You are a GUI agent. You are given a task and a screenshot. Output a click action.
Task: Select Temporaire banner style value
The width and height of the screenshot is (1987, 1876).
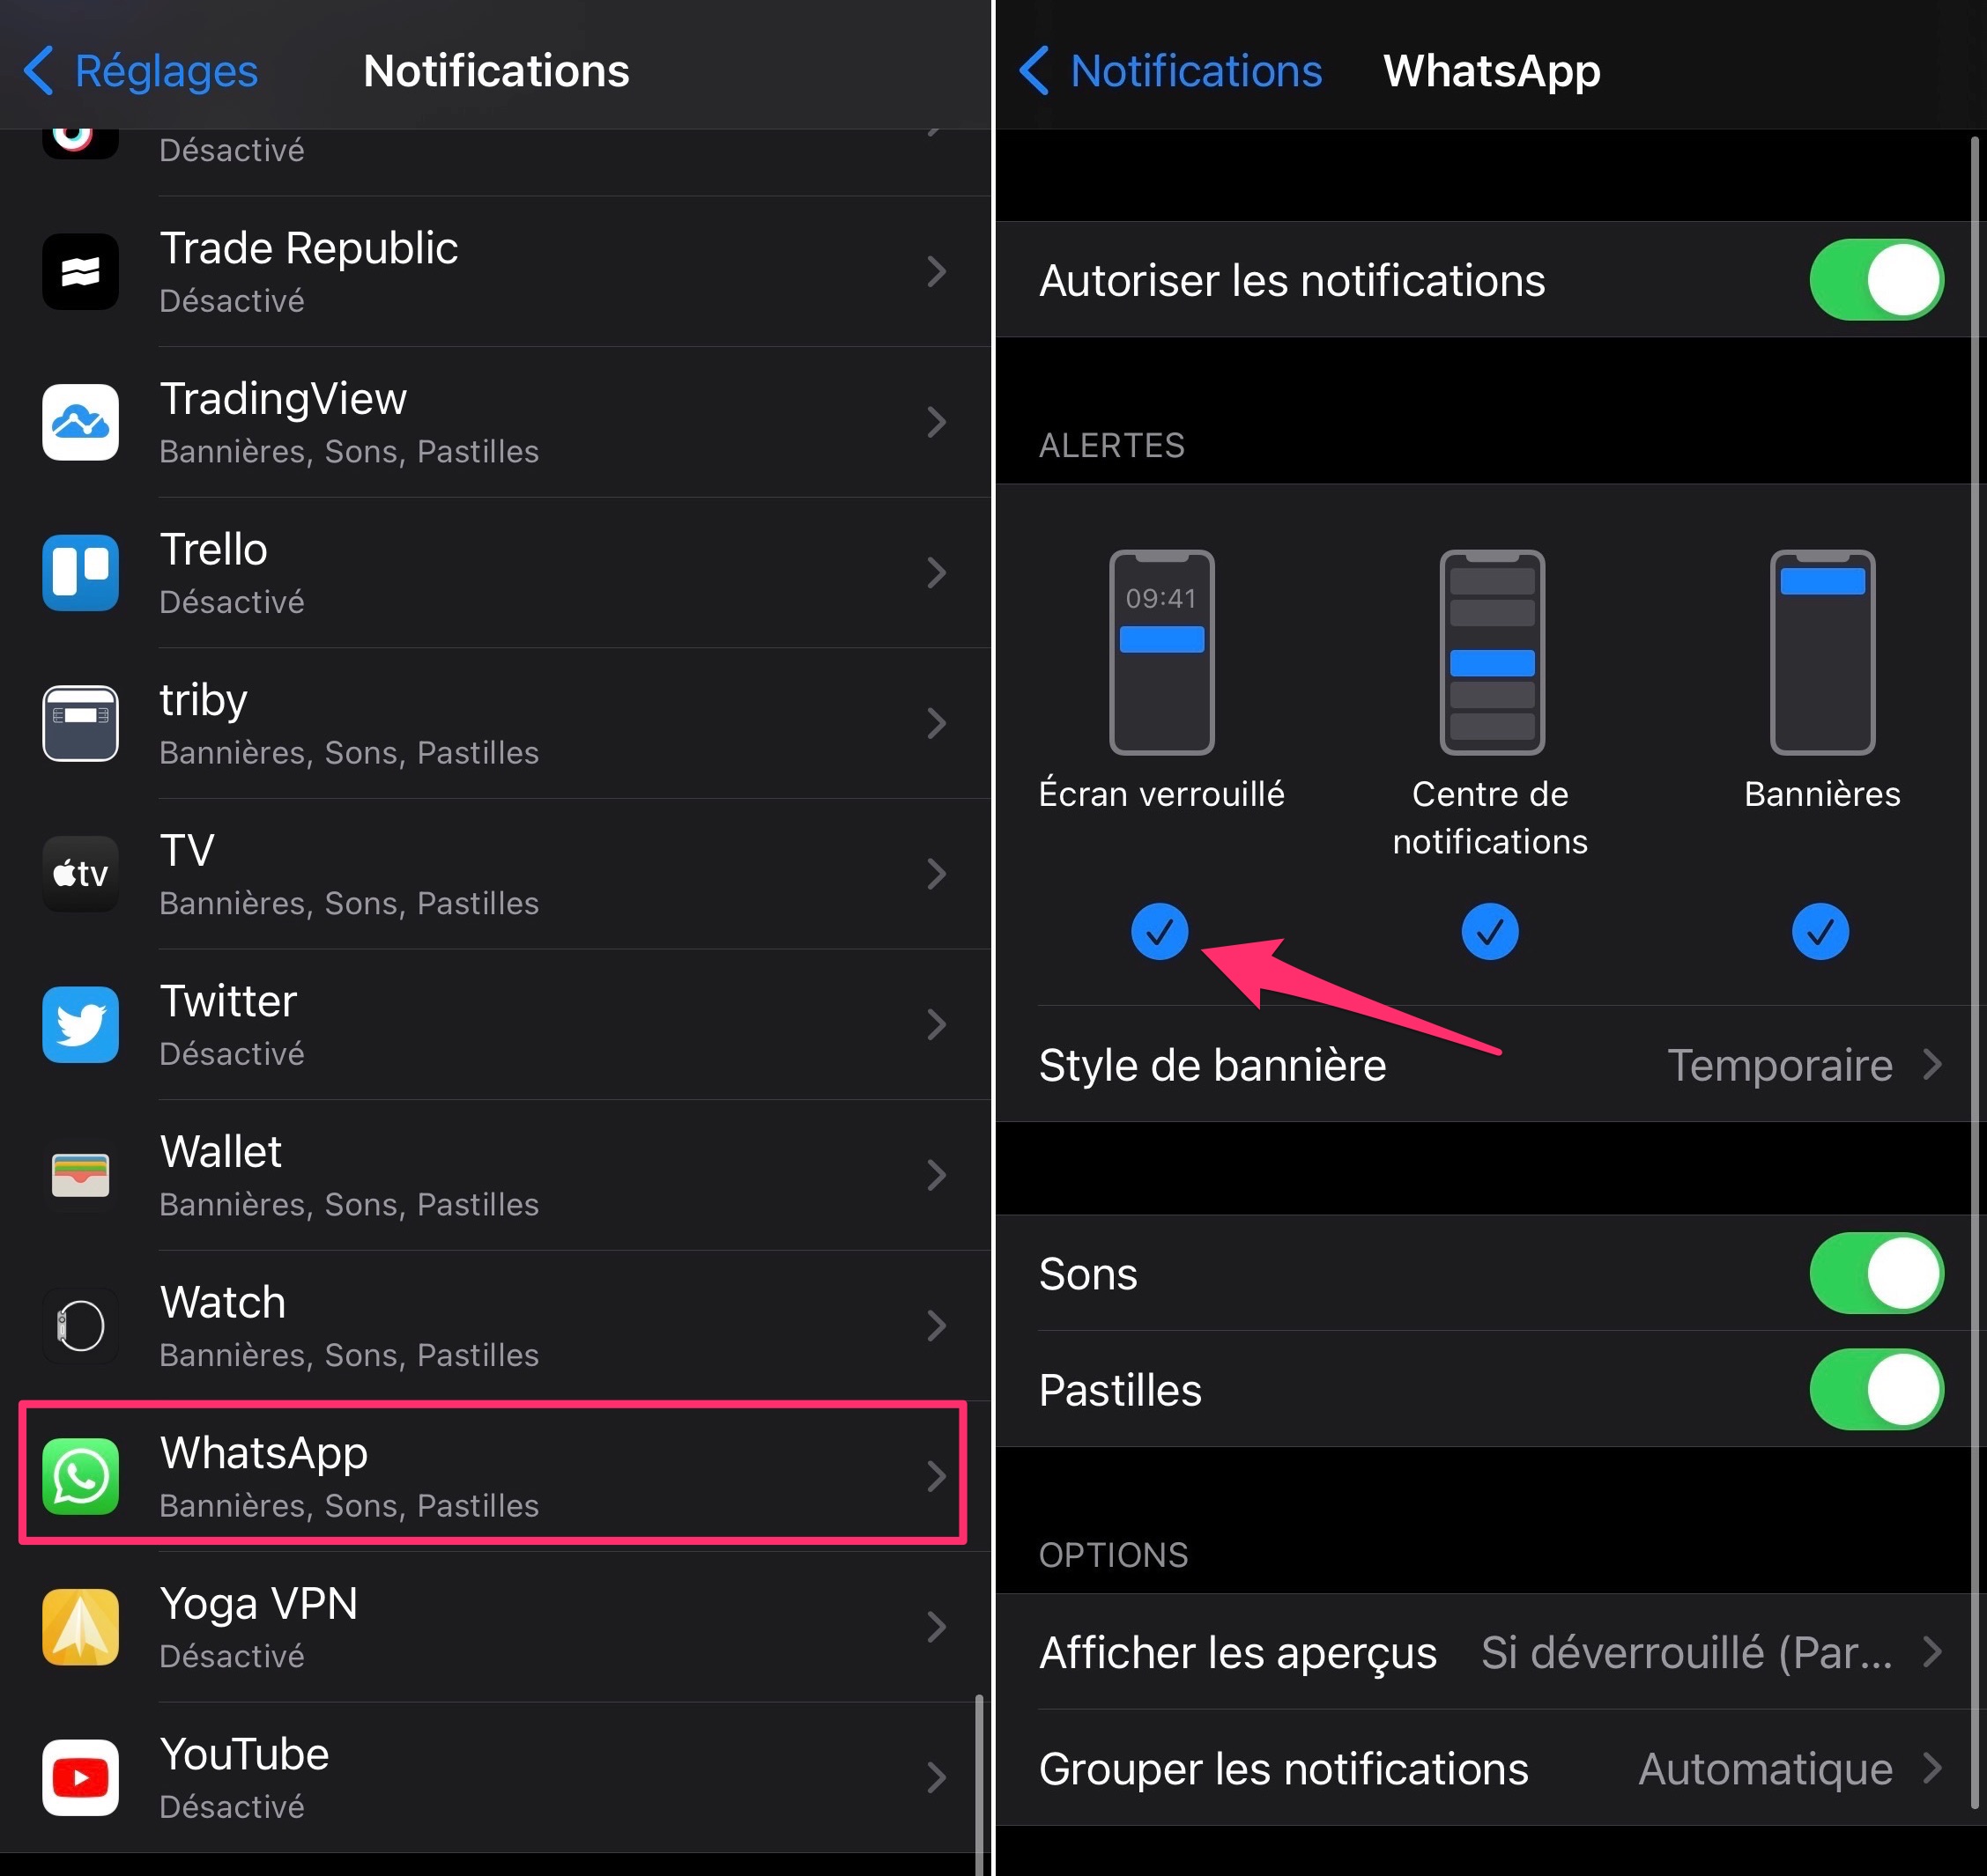click(x=1780, y=1065)
